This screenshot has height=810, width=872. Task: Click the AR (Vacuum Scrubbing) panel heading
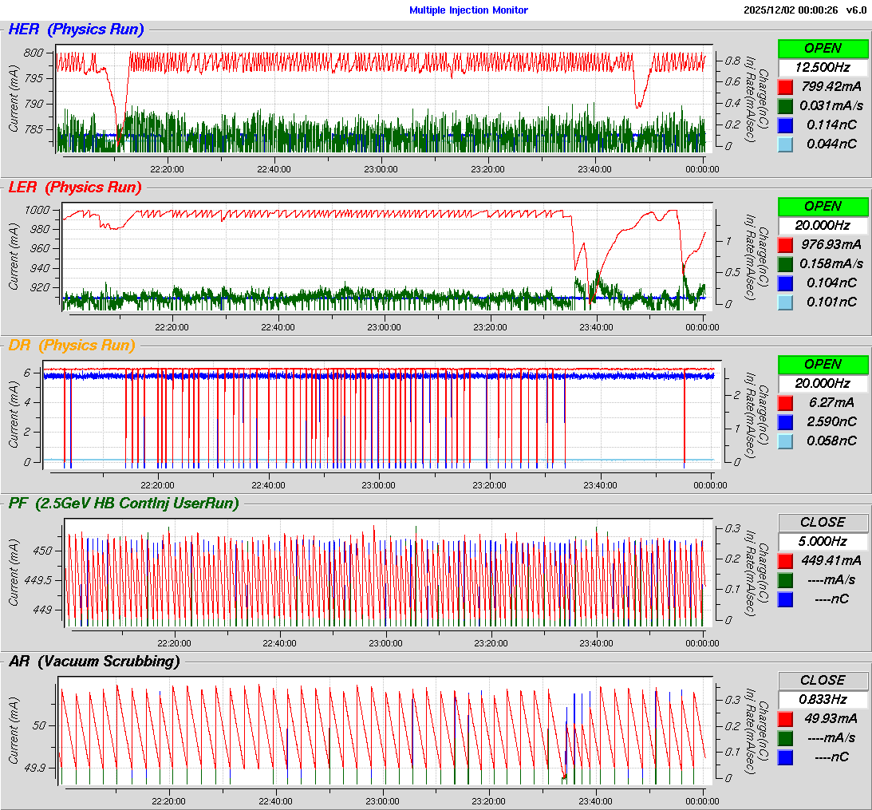coord(93,661)
